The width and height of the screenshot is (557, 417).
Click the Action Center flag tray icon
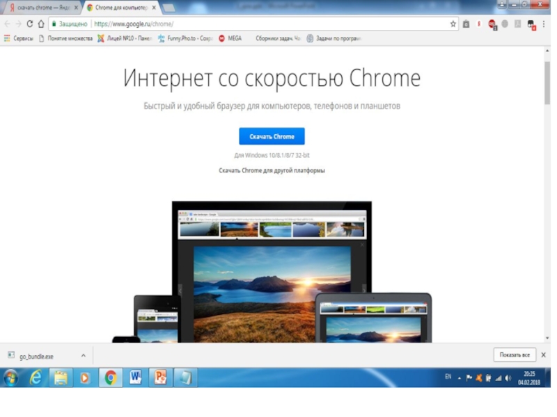pos(469,378)
